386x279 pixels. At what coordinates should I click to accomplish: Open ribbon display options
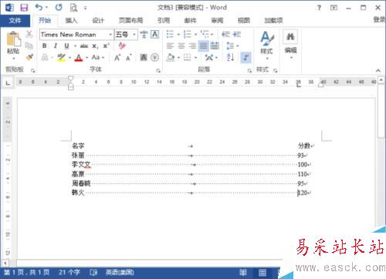pyautogui.click(x=334, y=8)
